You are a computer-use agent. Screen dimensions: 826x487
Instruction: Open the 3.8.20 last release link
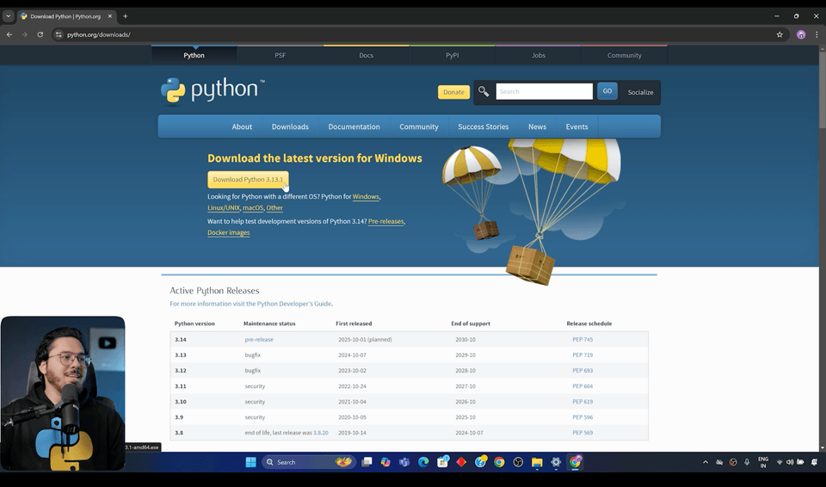pos(321,433)
